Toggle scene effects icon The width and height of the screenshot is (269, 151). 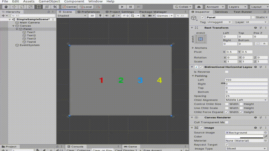point(113,16)
